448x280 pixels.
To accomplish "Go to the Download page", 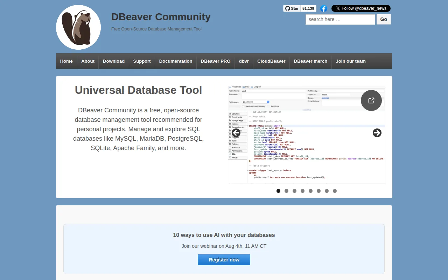I will coord(114,61).
